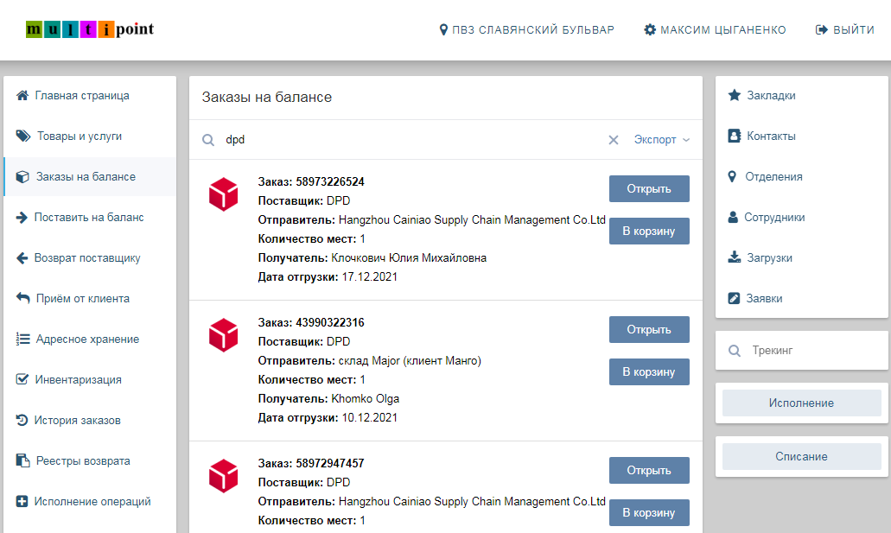Click the Исполнение button
This screenshot has width=891, height=533.
click(x=801, y=403)
